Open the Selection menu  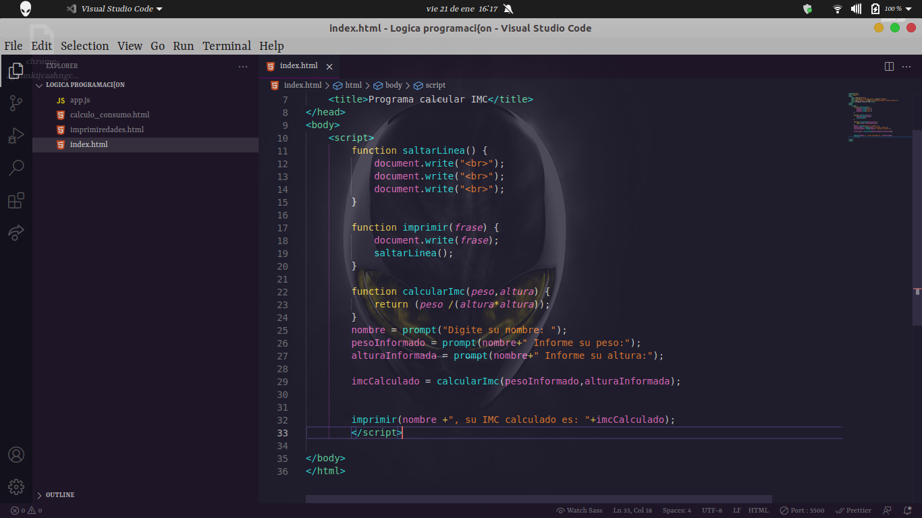84,46
